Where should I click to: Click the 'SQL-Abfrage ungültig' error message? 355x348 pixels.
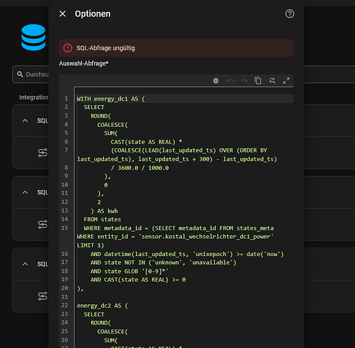[105, 48]
